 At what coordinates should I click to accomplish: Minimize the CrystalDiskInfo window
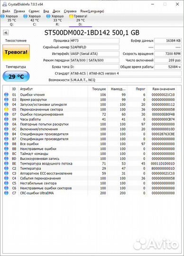coord(153,4)
